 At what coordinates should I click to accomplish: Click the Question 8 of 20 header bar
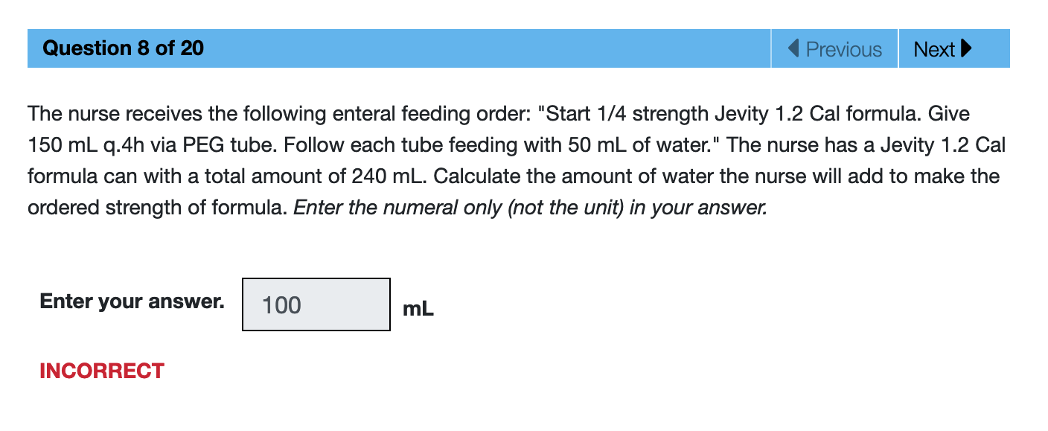pyautogui.click(x=298, y=48)
